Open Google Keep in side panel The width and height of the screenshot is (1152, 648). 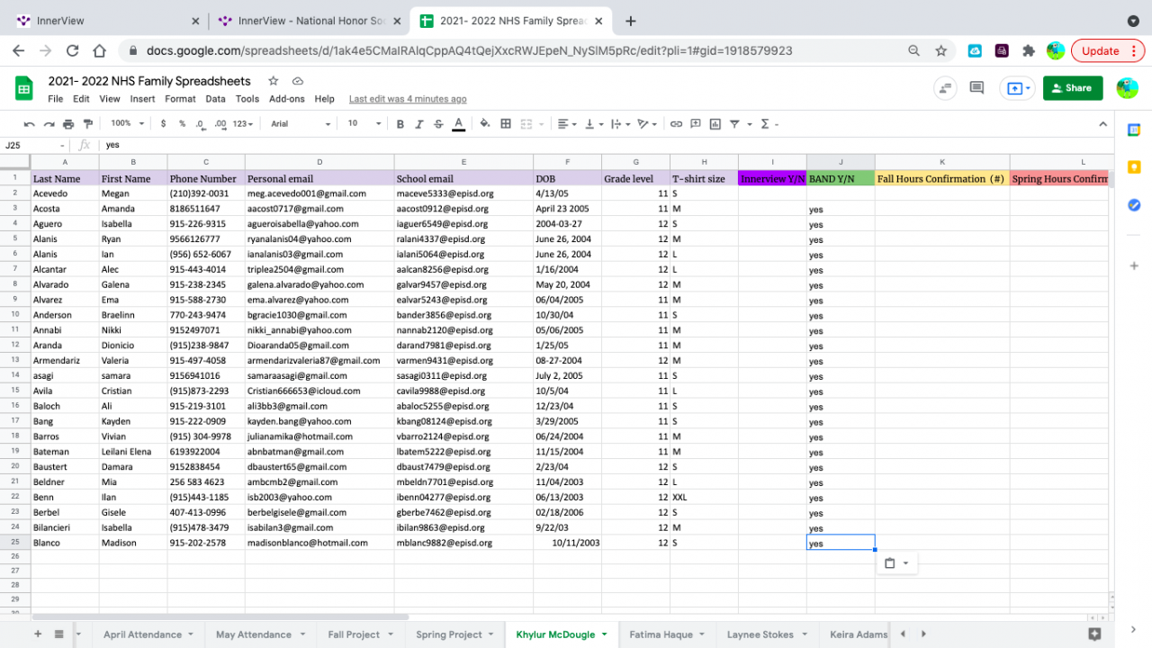(x=1134, y=167)
